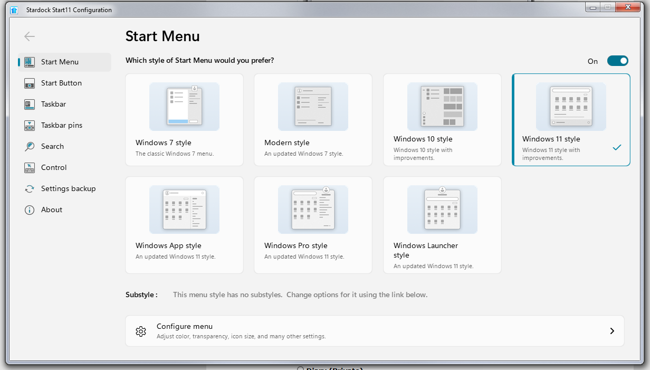Click the About info icon
Screen dimensions: 650x370
30,210
